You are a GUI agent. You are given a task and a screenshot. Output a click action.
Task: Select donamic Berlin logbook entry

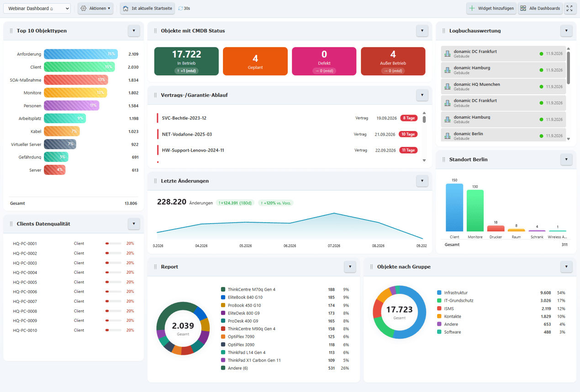pyautogui.click(x=503, y=135)
